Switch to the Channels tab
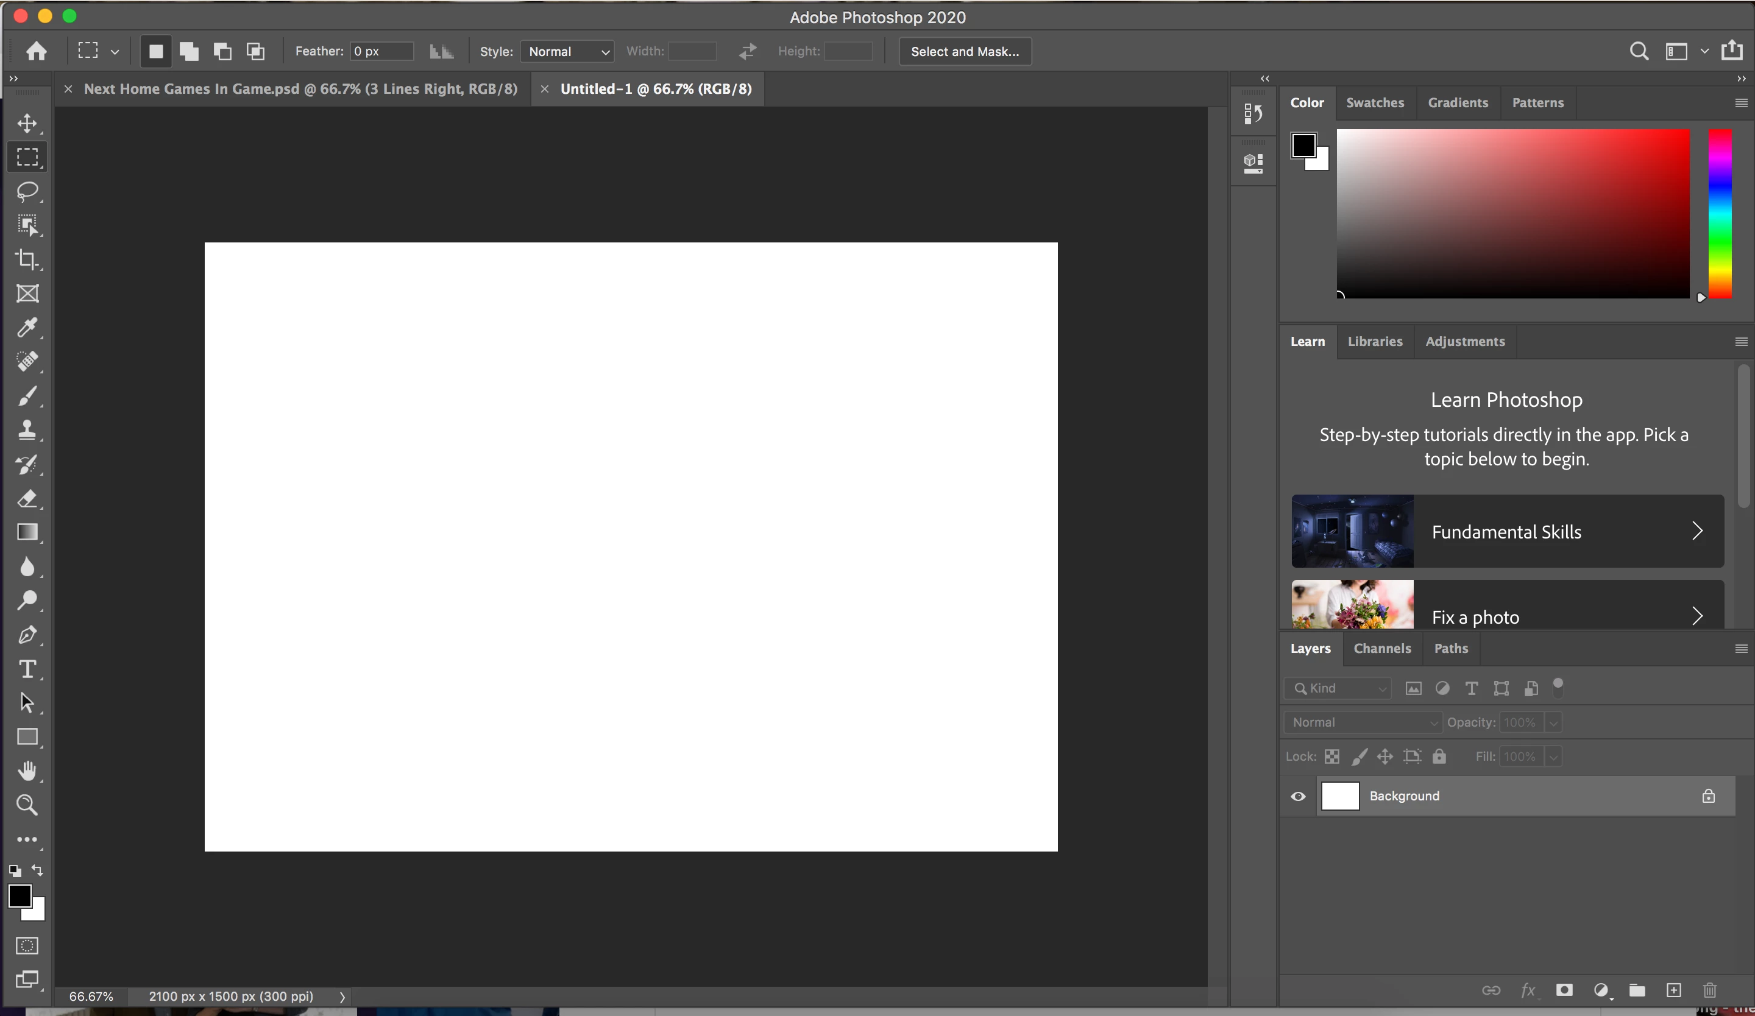Viewport: 1755px width, 1016px height. pos(1381,649)
